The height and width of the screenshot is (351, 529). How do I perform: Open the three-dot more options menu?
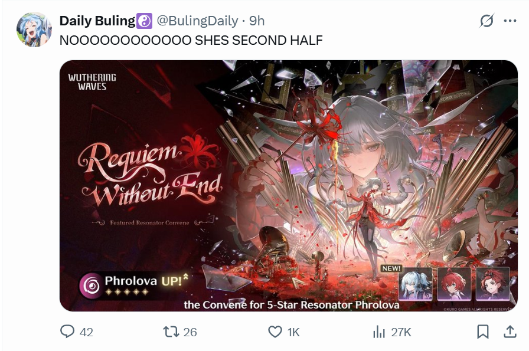pos(510,21)
